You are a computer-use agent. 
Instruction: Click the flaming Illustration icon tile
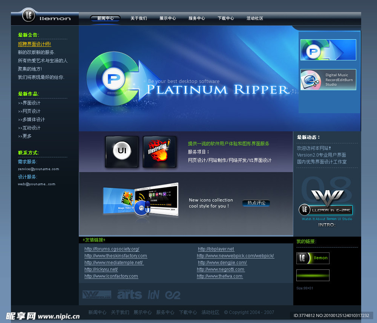159,152
